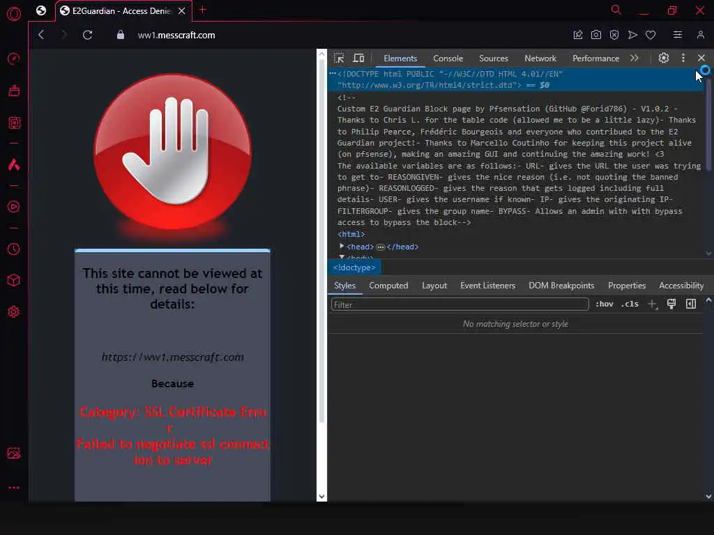Go back to previous page
Viewport: 714px width, 535px height.
[x=41, y=35]
